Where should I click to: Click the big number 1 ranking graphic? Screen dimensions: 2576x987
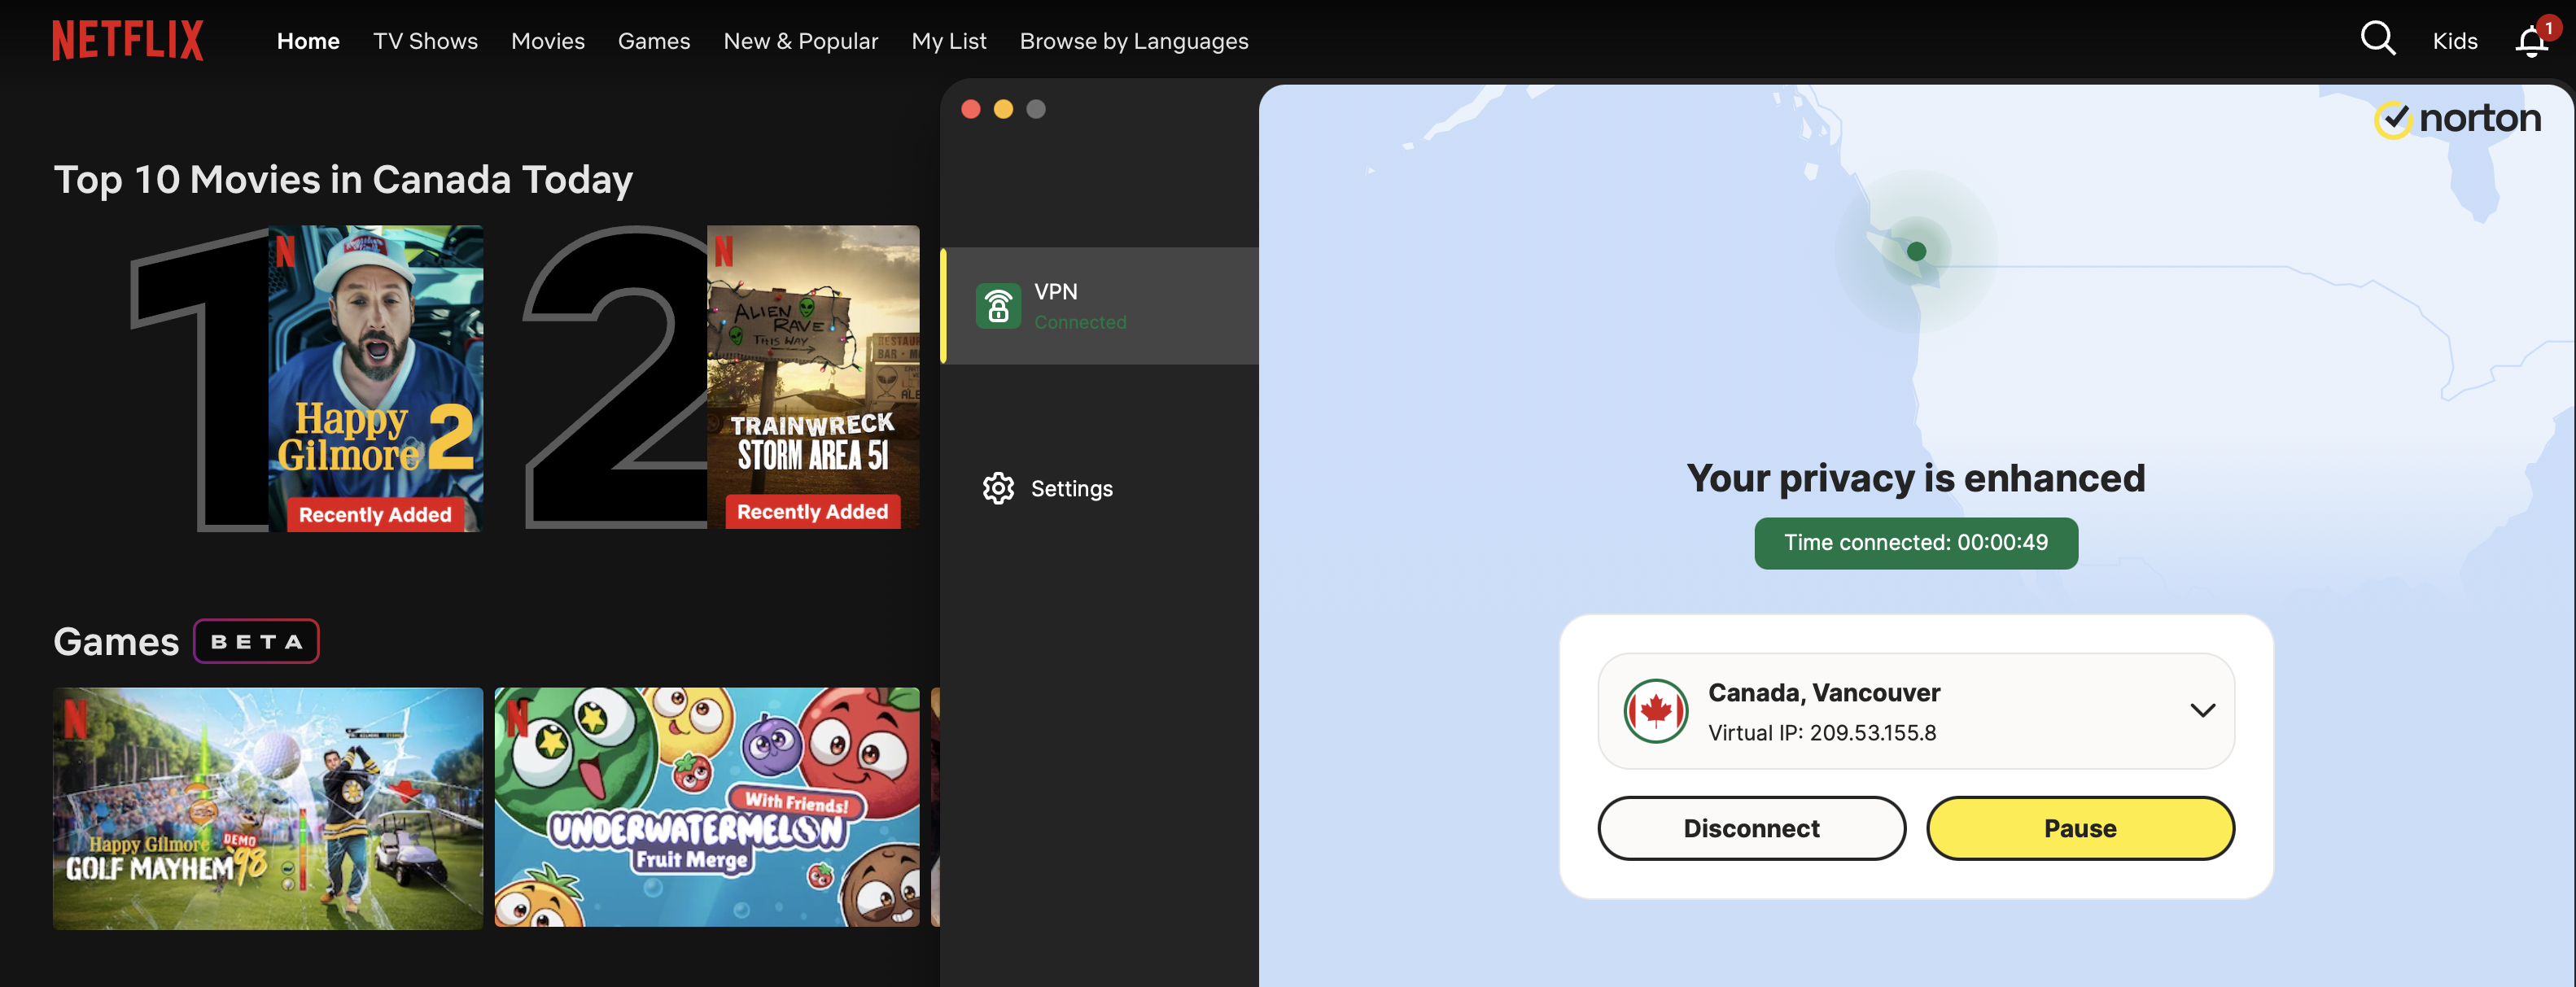[x=200, y=378]
